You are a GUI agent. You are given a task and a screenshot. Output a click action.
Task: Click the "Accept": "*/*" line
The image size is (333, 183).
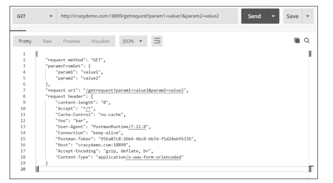(75, 108)
